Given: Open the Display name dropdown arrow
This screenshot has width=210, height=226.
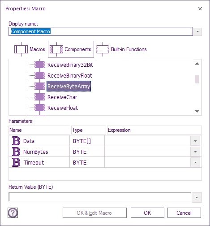Looking at the screenshot, I should (x=197, y=31).
